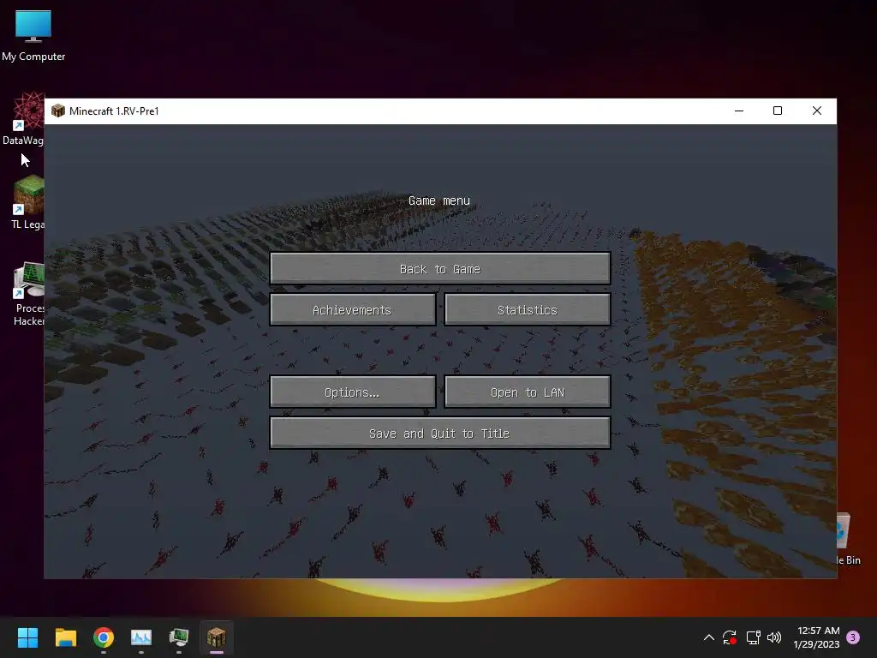Click the sync status tray icon

tap(730, 637)
